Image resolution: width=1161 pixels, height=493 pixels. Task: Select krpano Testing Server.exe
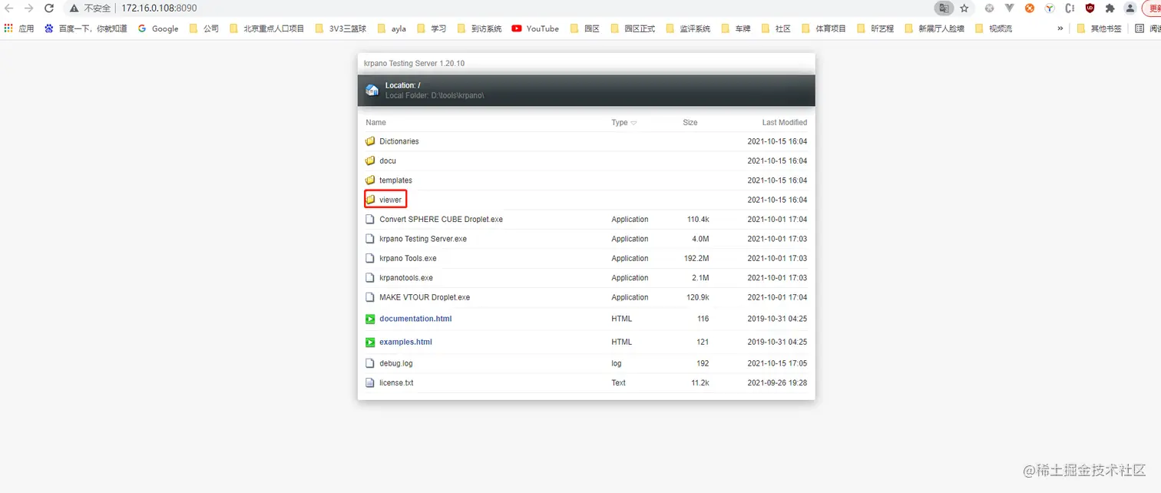pos(423,239)
